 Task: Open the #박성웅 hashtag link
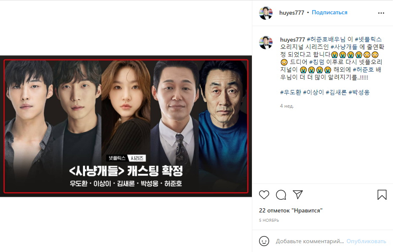359,92
